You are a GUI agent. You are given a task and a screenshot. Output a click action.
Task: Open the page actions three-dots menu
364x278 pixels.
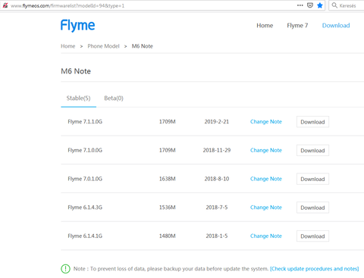[x=300, y=5]
